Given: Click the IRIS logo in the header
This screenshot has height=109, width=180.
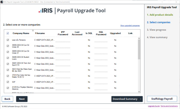Looking at the screenshot, I should [45, 10].
